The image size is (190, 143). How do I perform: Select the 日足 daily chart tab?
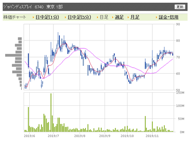(104, 17)
